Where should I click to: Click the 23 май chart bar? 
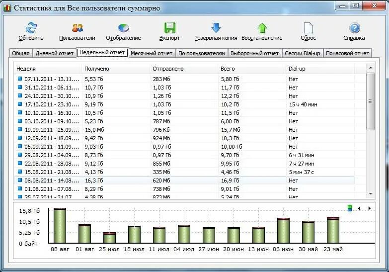click(x=333, y=230)
